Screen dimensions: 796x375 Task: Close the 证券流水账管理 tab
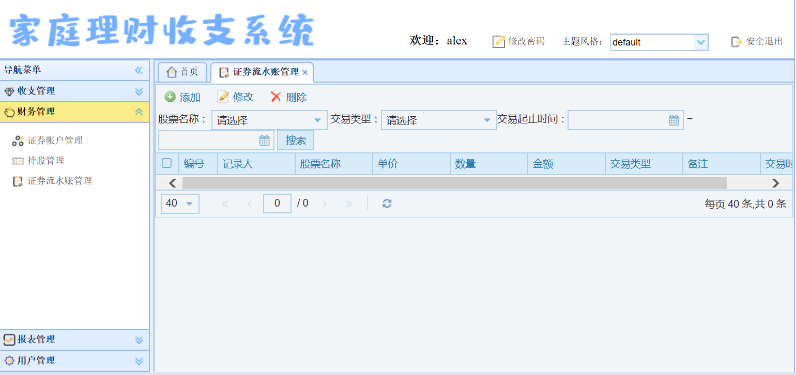click(305, 73)
